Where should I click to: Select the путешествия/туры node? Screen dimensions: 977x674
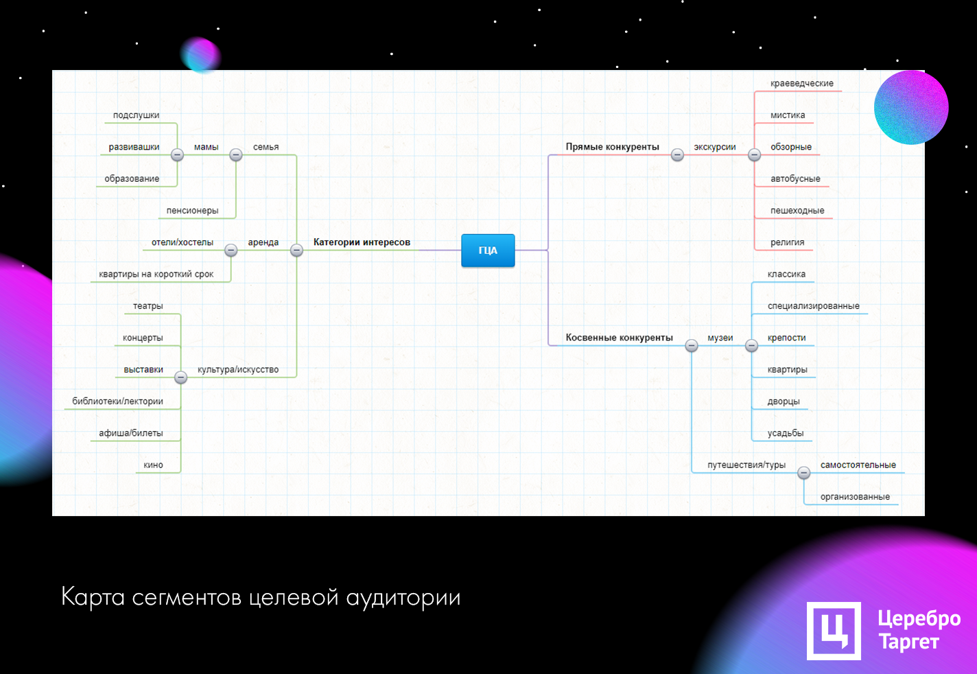746,465
